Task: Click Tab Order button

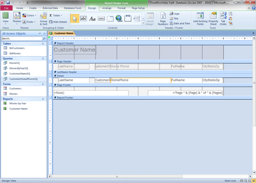Action: tap(223, 19)
